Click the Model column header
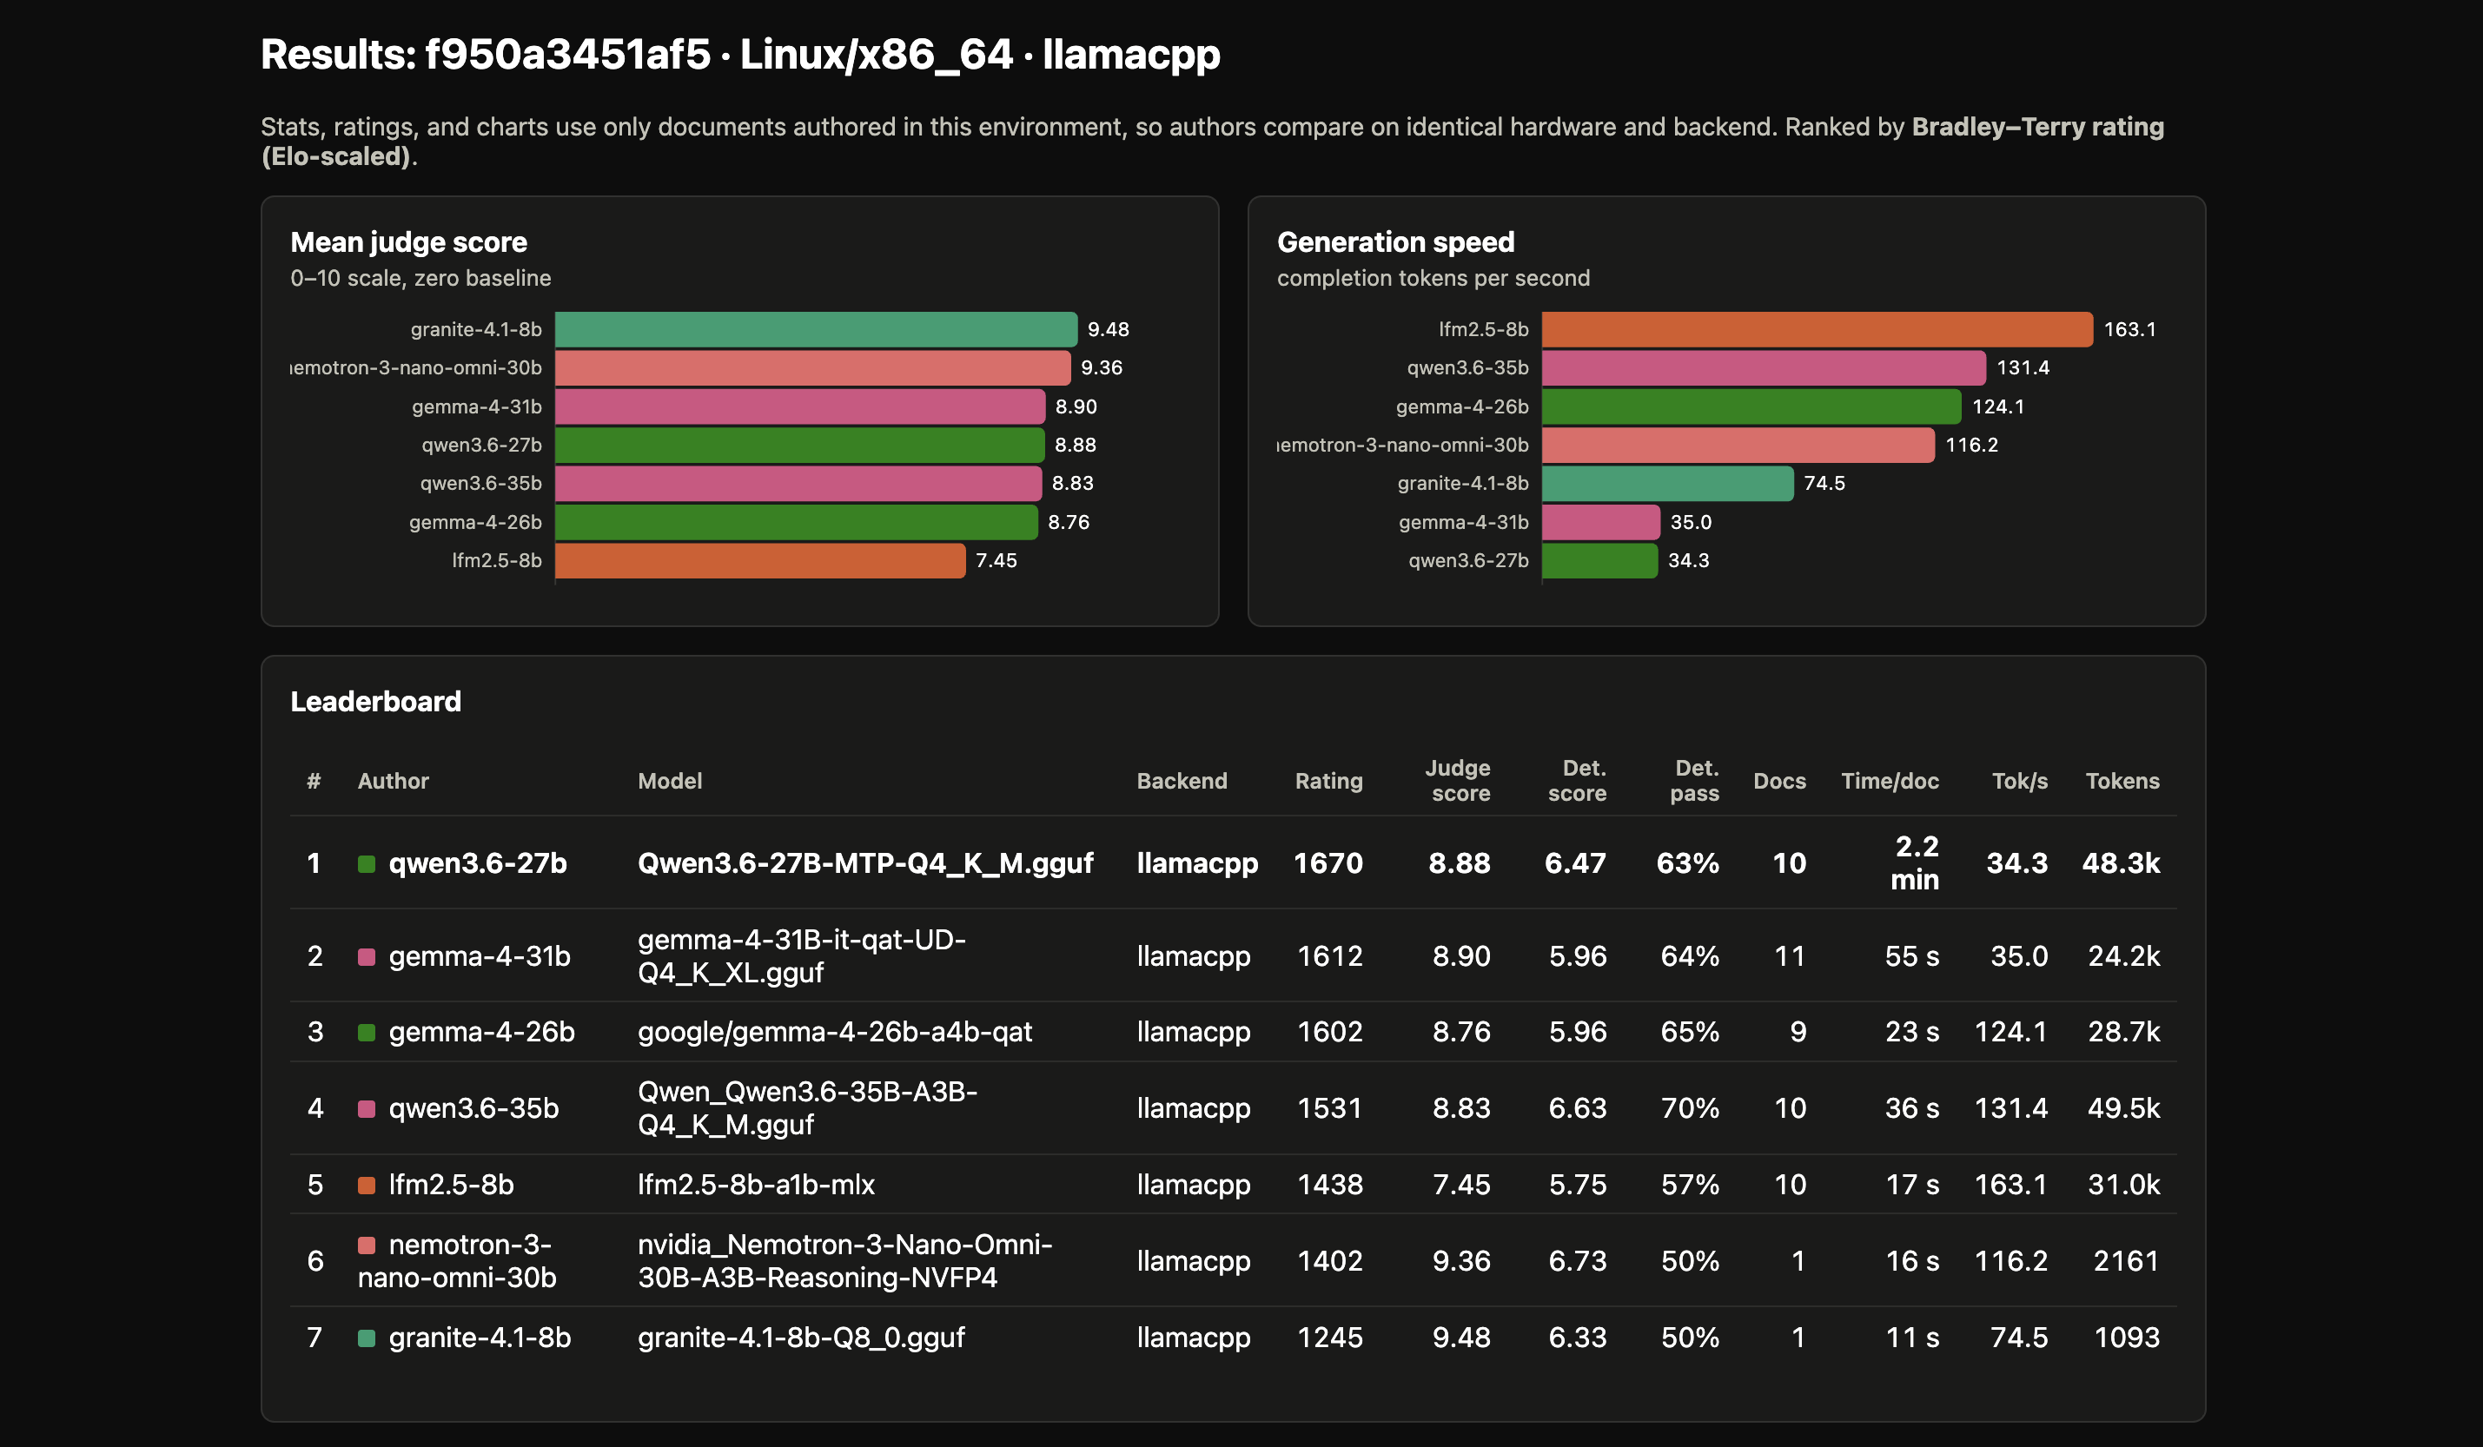This screenshot has height=1447, width=2483. [x=670, y=780]
